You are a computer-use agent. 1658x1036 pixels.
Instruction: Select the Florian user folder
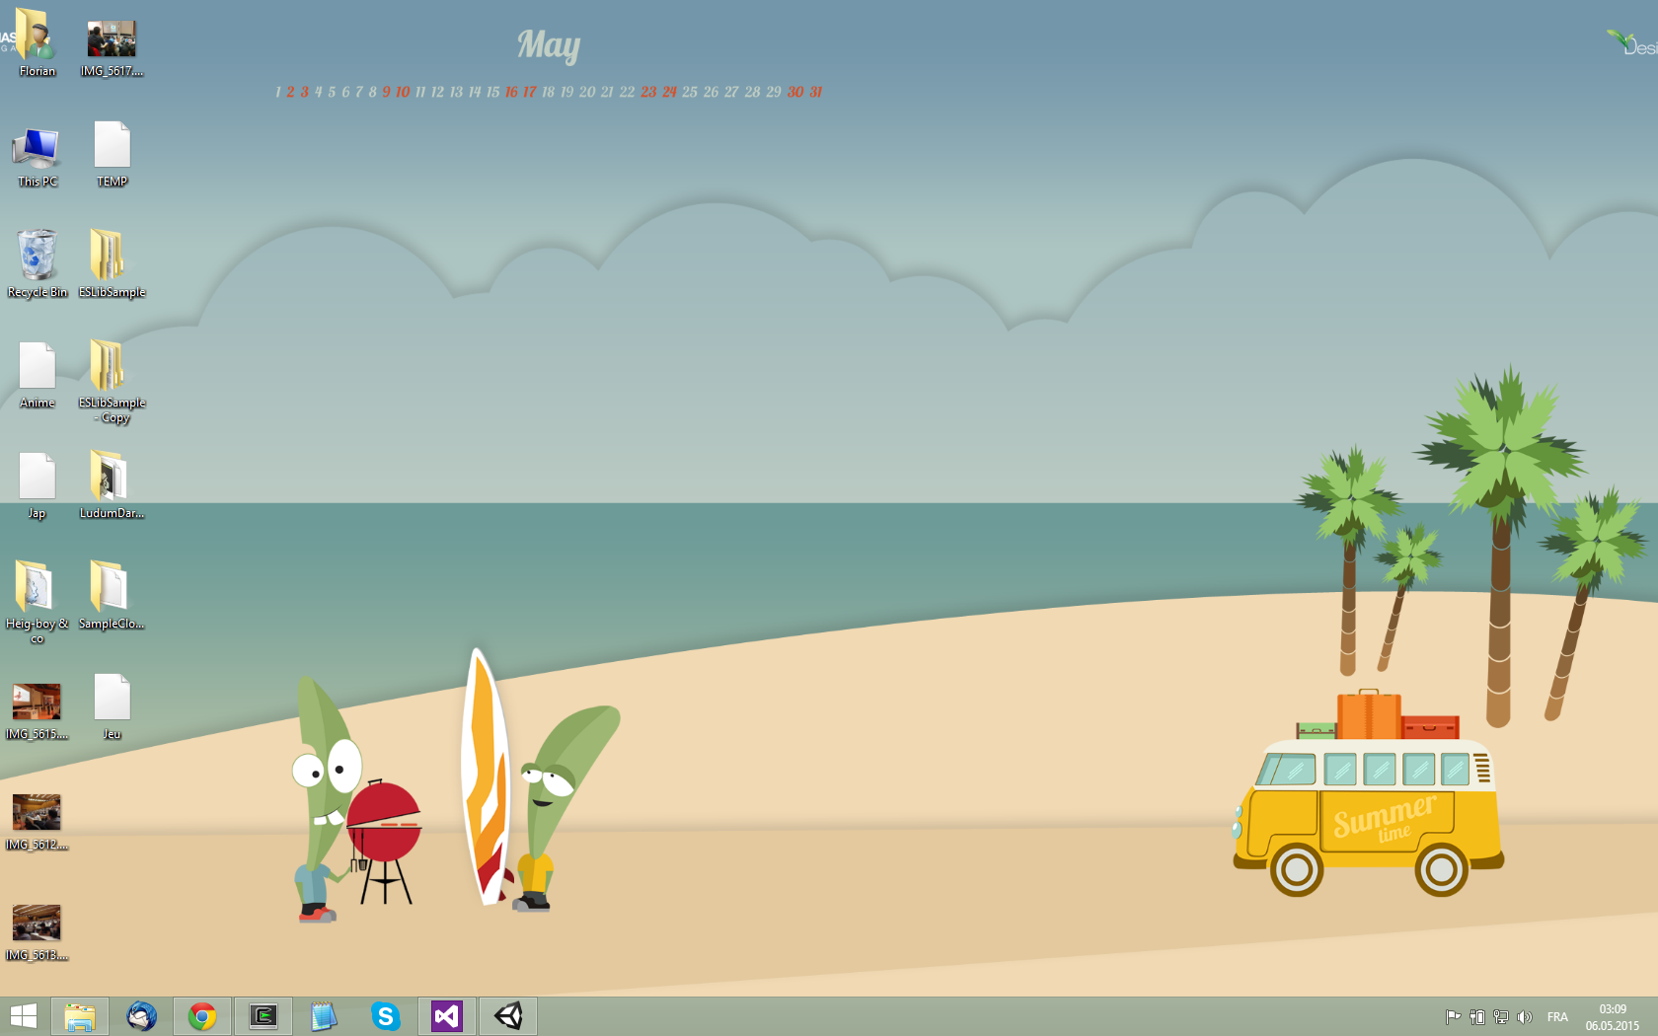(38, 39)
